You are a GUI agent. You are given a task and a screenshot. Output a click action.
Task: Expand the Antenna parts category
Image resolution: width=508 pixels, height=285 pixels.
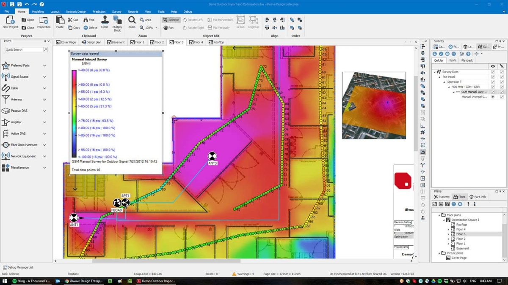pyautogui.click(x=44, y=100)
